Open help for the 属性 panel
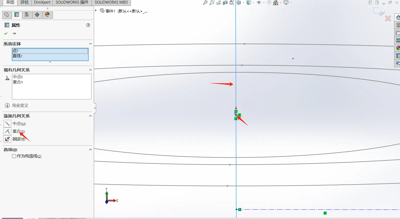400x219 pixels. (x=88, y=25)
